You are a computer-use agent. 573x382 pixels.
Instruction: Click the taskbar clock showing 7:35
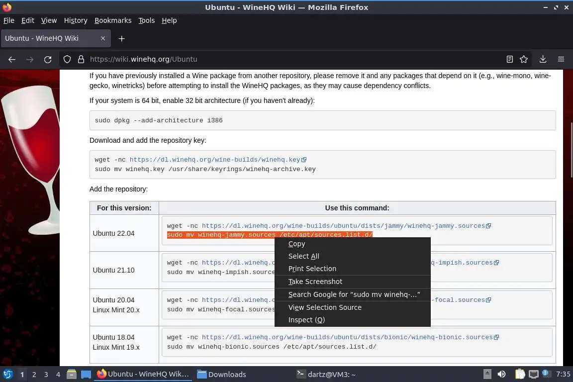click(563, 374)
